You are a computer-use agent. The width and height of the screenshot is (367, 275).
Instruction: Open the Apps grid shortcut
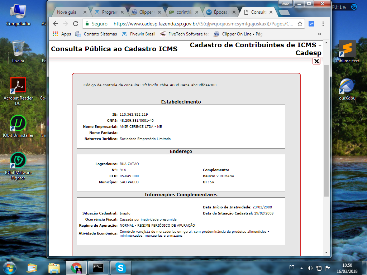[x=62, y=34]
